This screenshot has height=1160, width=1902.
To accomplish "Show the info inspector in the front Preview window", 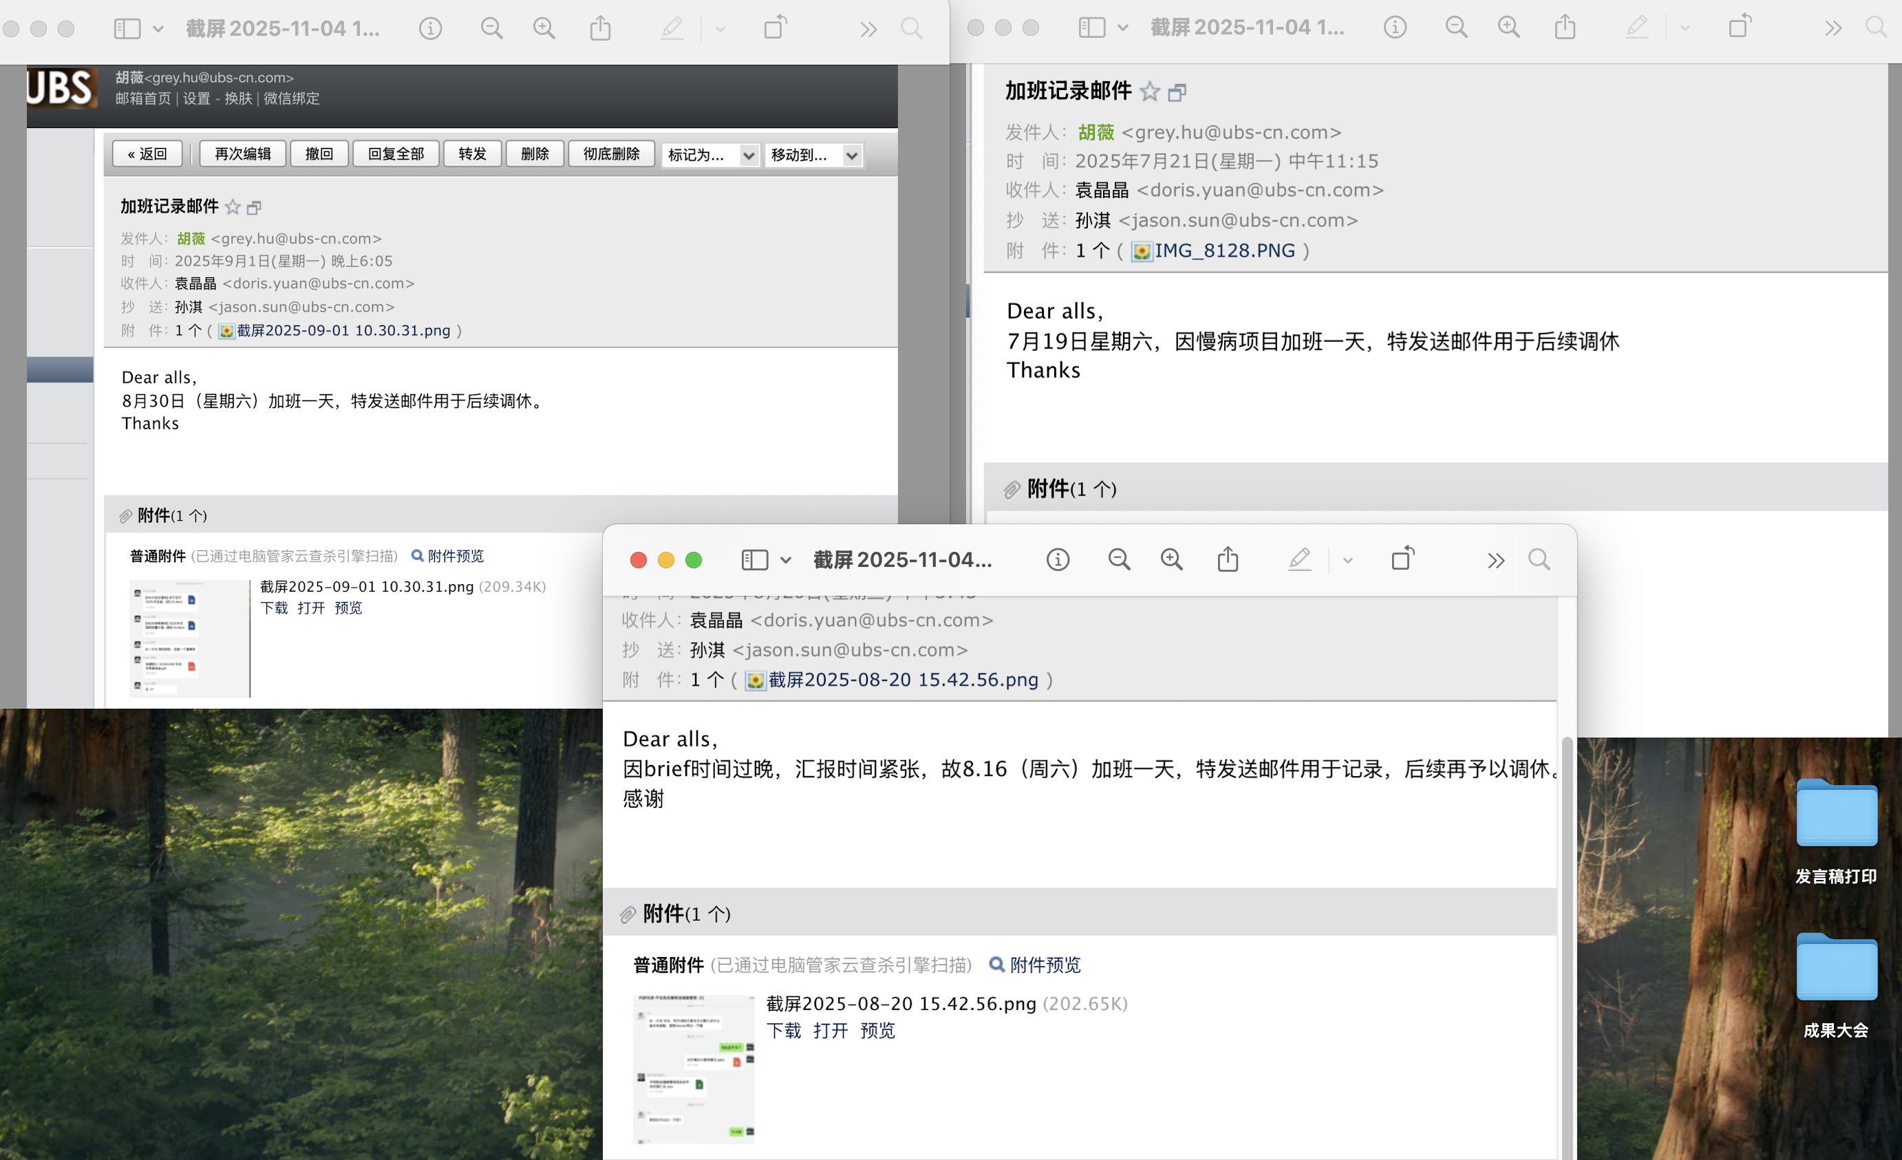I will [1058, 560].
